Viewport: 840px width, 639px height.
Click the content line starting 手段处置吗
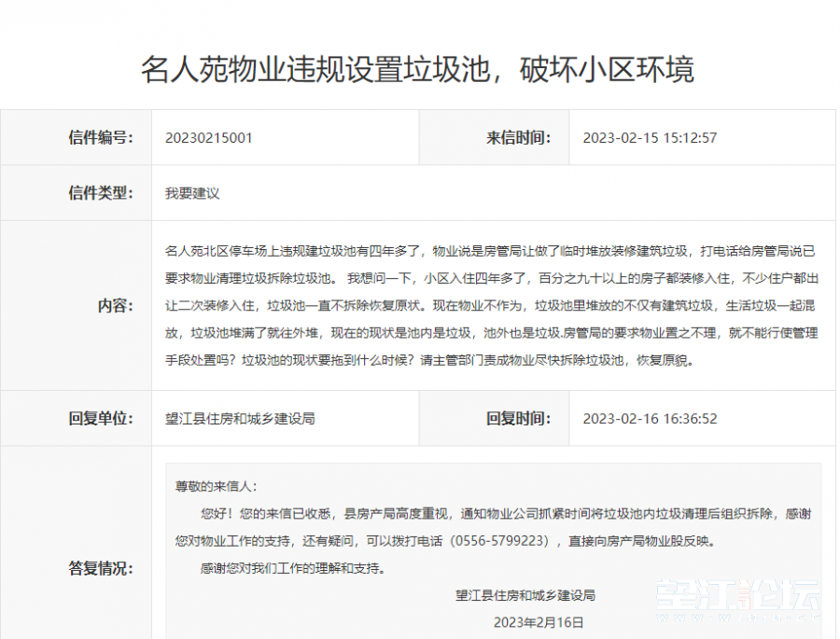[430, 360]
